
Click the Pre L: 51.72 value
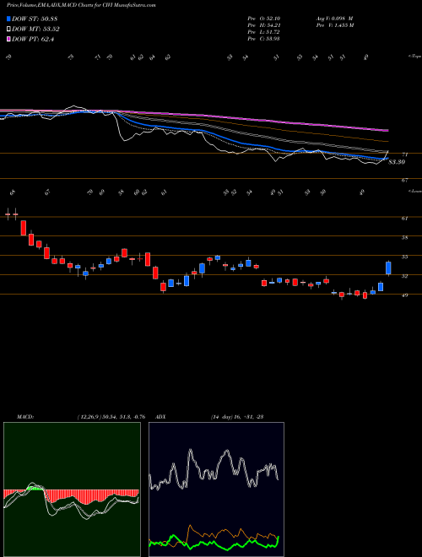coord(263,32)
